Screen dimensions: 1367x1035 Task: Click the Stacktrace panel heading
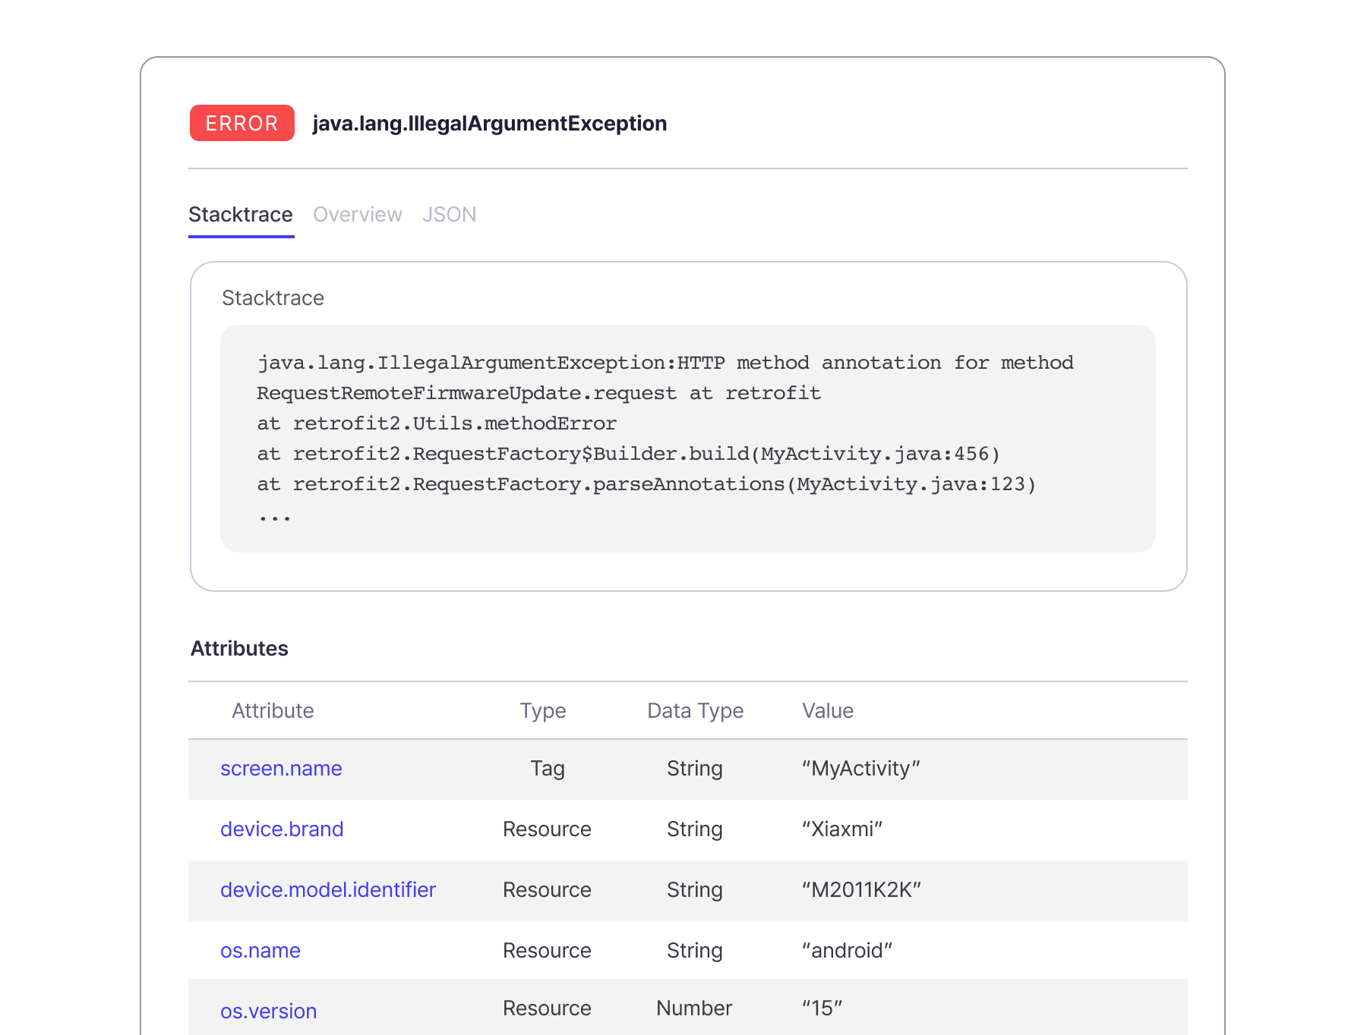(x=273, y=298)
